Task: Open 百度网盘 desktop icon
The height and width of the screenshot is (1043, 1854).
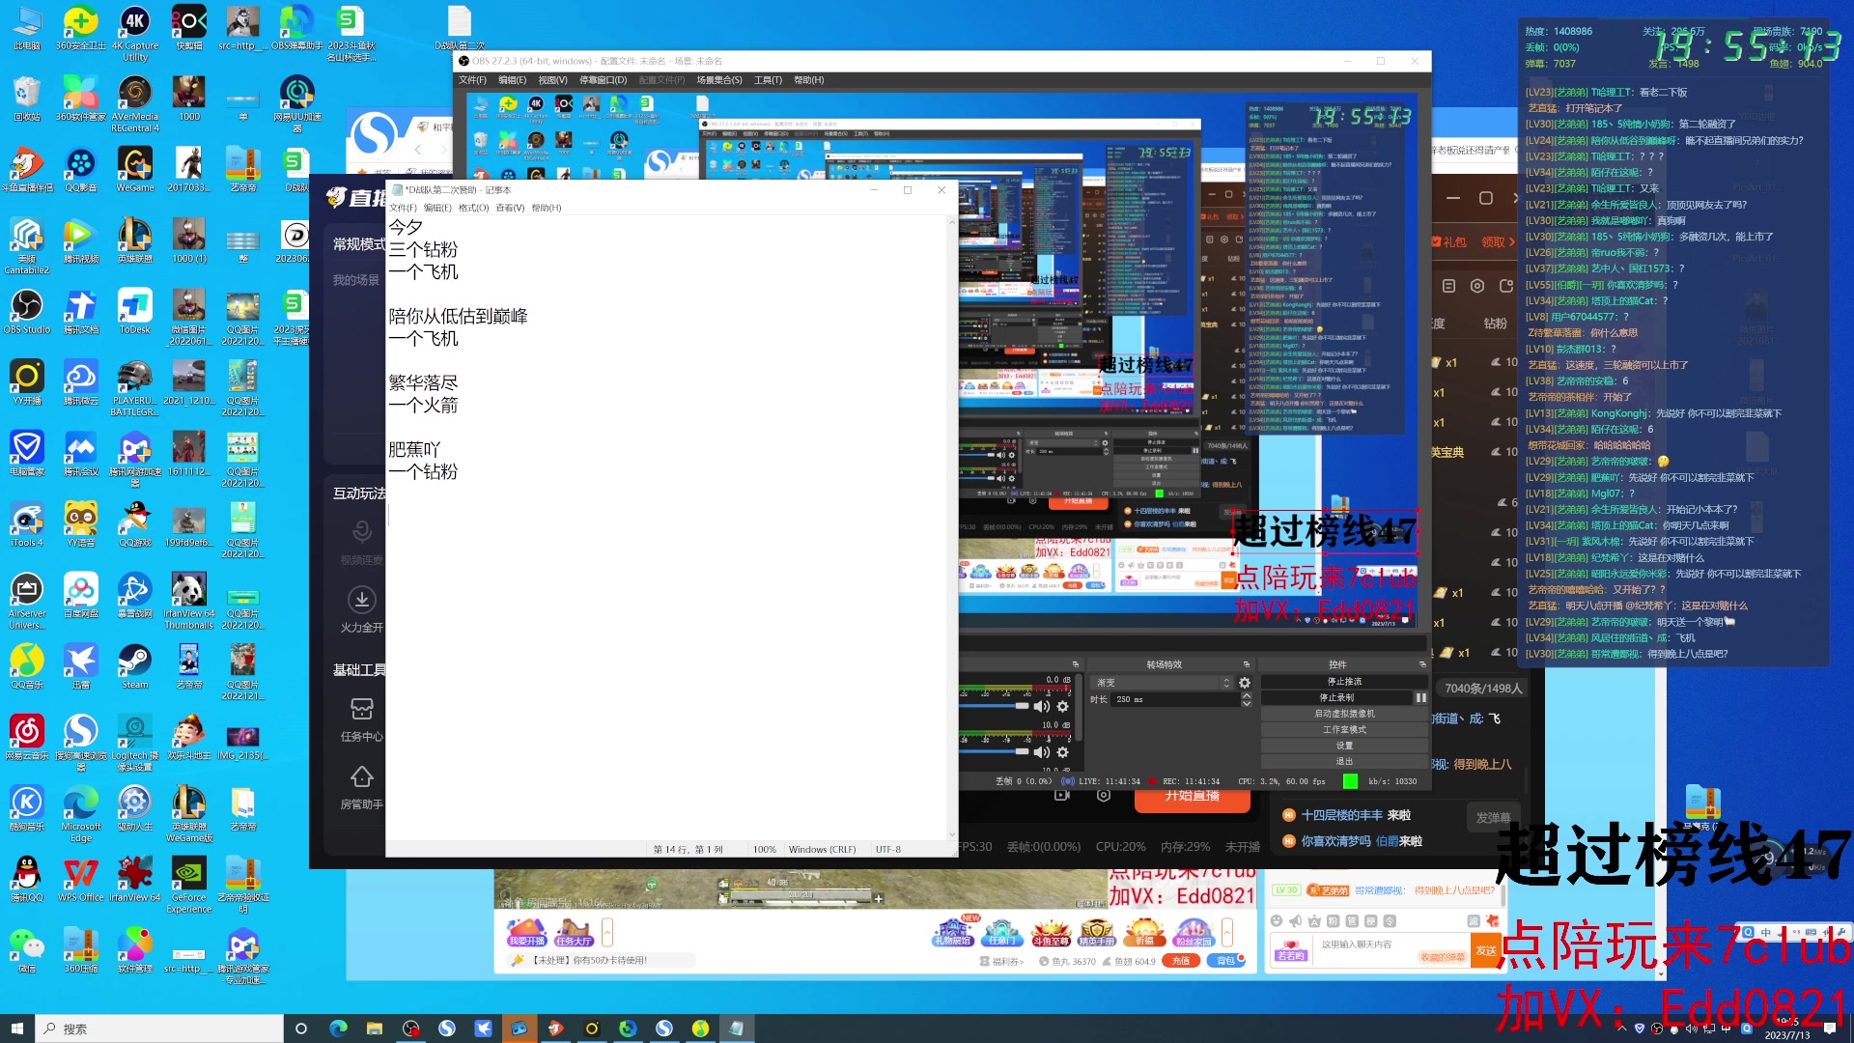Action: pos(81,596)
